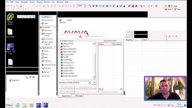Click the End Application button
Image resolution: width=192 pixels, height=108 pixels.
click(86, 87)
